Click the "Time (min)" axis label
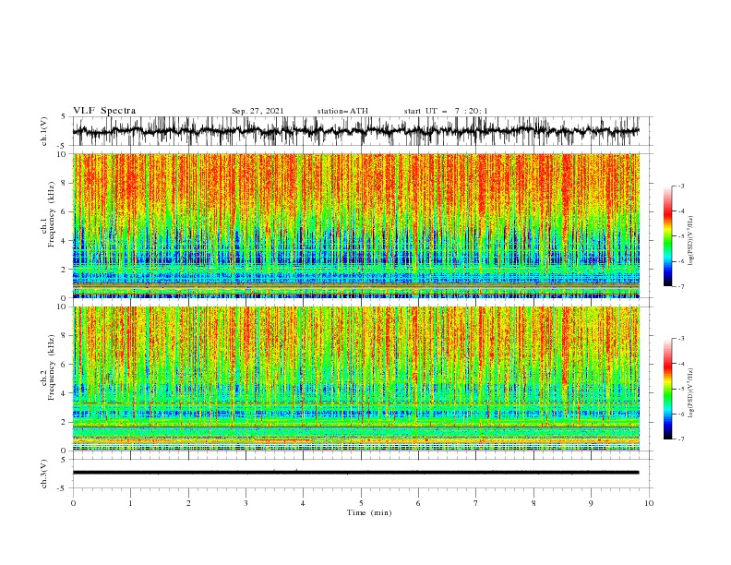 pos(369,512)
